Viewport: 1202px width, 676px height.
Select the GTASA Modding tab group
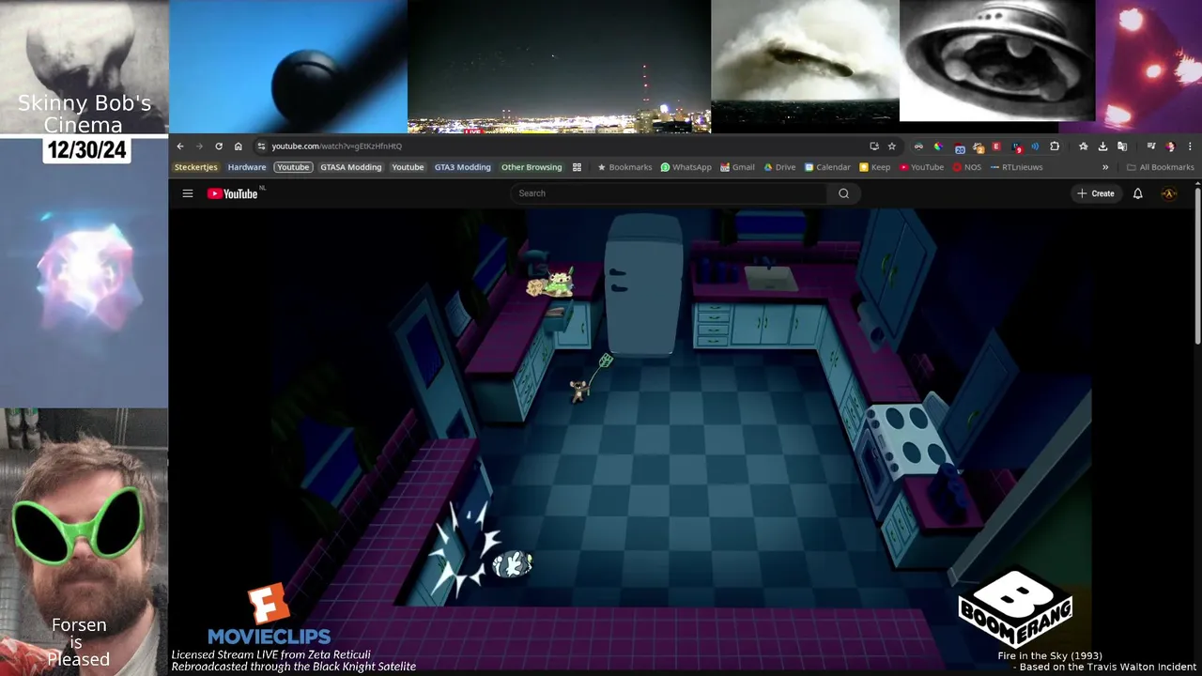pyautogui.click(x=351, y=167)
